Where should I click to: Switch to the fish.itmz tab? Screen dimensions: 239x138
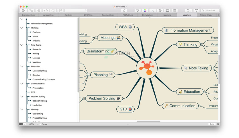point(68,15)
